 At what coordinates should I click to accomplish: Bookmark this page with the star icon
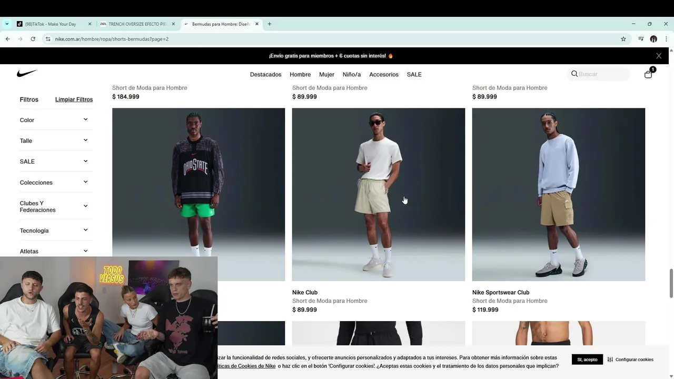(x=623, y=39)
